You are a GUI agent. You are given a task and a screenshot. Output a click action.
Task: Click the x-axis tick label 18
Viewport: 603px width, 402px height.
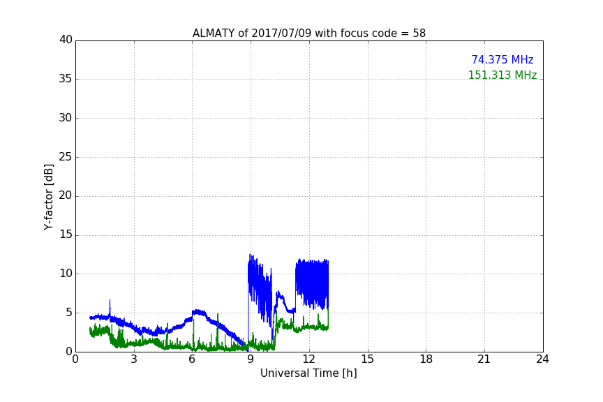coord(426,359)
